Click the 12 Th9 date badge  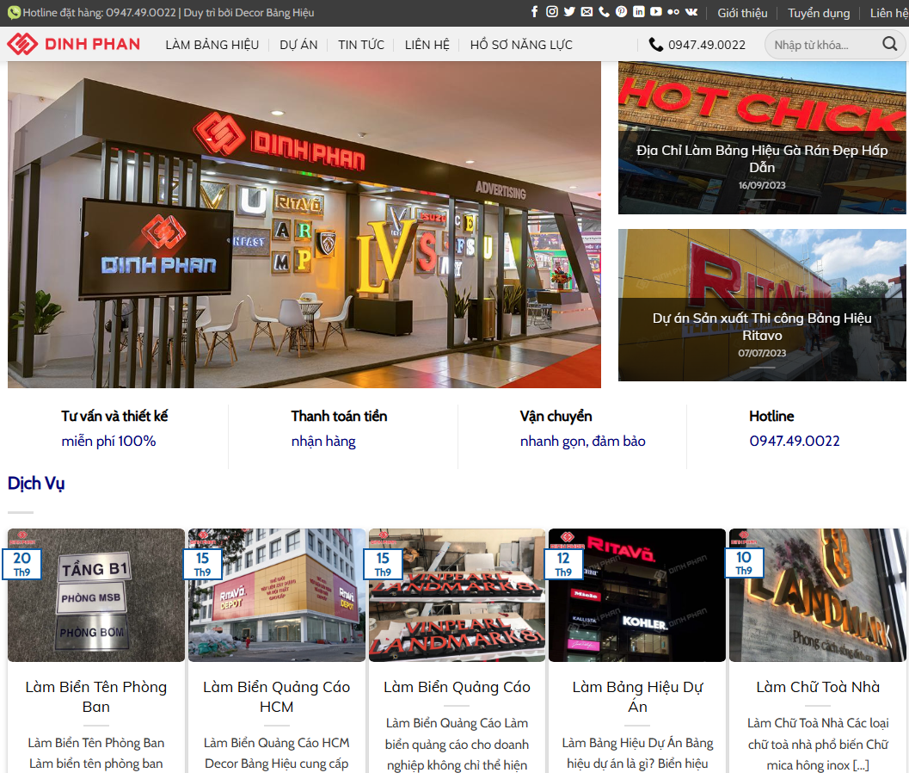(x=563, y=564)
